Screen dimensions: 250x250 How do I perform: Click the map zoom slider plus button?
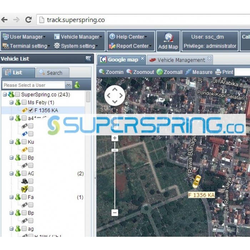click(x=115, y=138)
